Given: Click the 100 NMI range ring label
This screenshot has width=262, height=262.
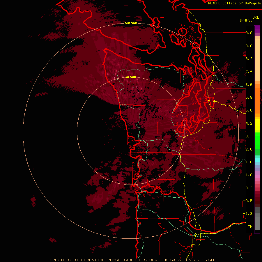Looking at the screenshot, I should point(131,23).
